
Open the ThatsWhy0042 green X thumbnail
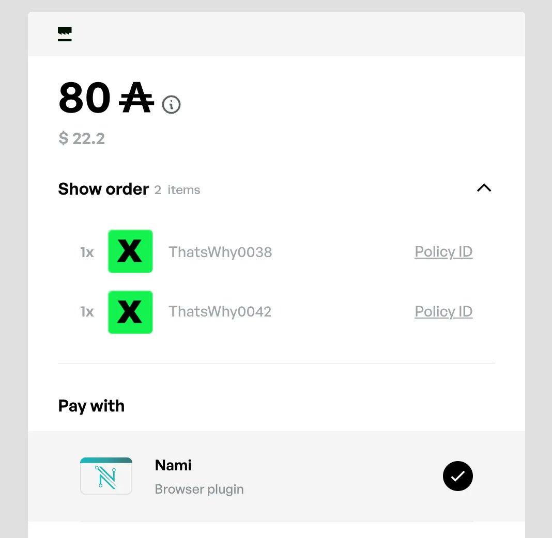(130, 312)
